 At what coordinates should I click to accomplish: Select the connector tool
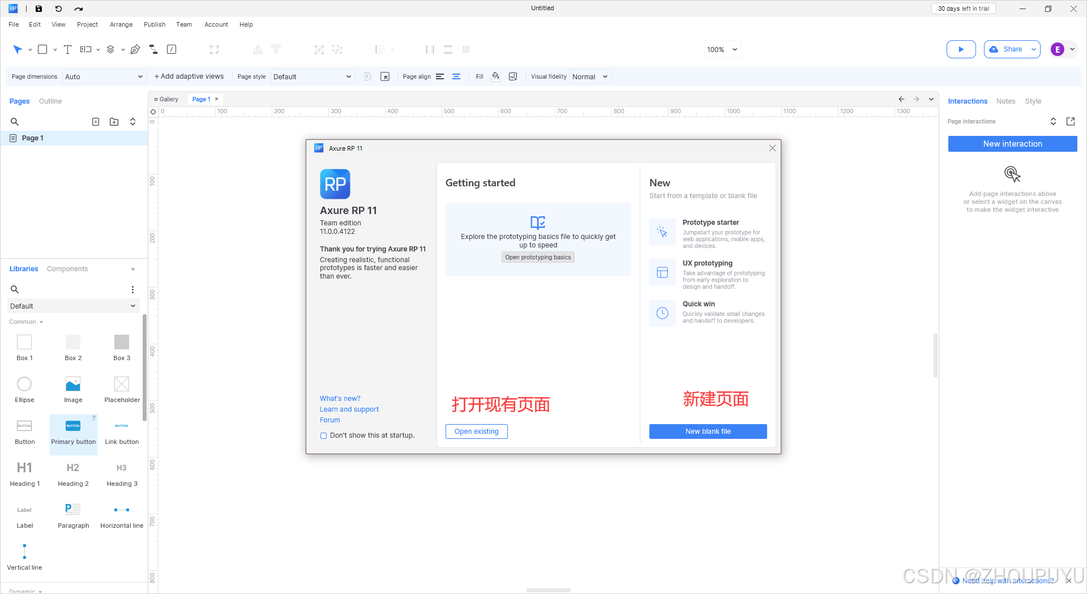(153, 49)
